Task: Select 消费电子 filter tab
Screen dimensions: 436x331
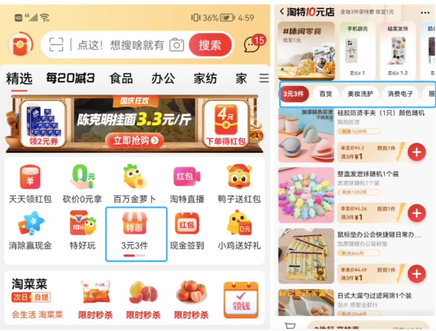Action: 400,94
